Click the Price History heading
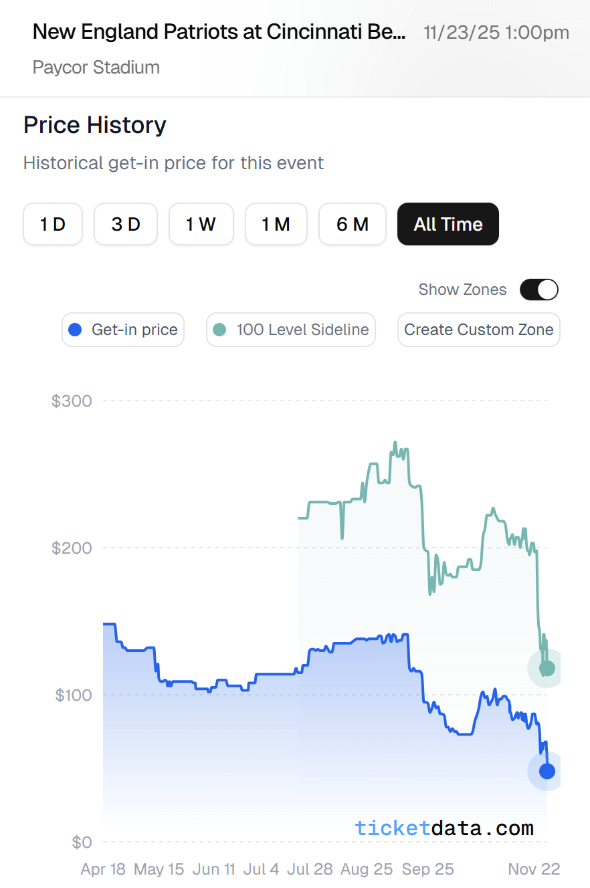This screenshot has width=590, height=888. (x=95, y=125)
